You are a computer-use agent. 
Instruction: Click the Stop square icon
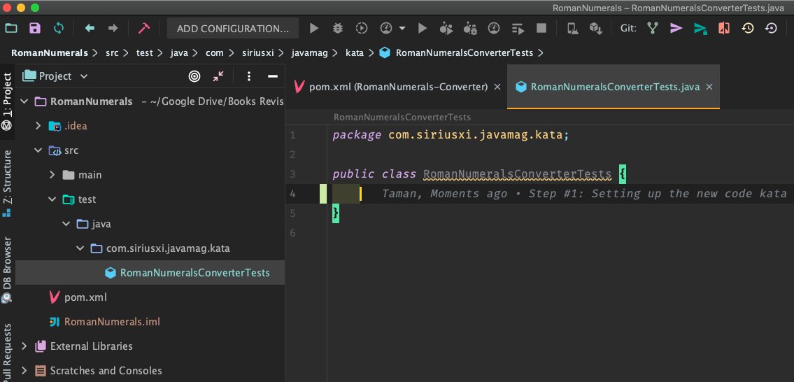(x=541, y=29)
